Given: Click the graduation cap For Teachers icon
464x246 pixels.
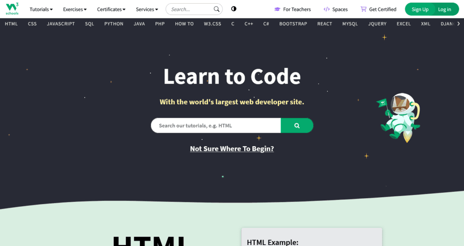Looking at the screenshot, I should pos(277,9).
